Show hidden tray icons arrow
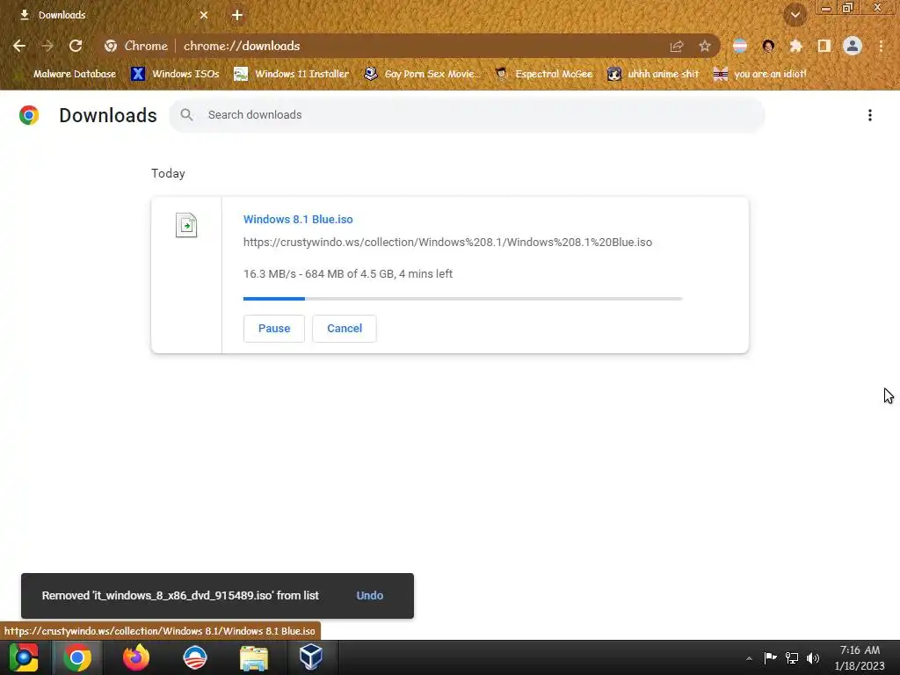 coord(749,658)
